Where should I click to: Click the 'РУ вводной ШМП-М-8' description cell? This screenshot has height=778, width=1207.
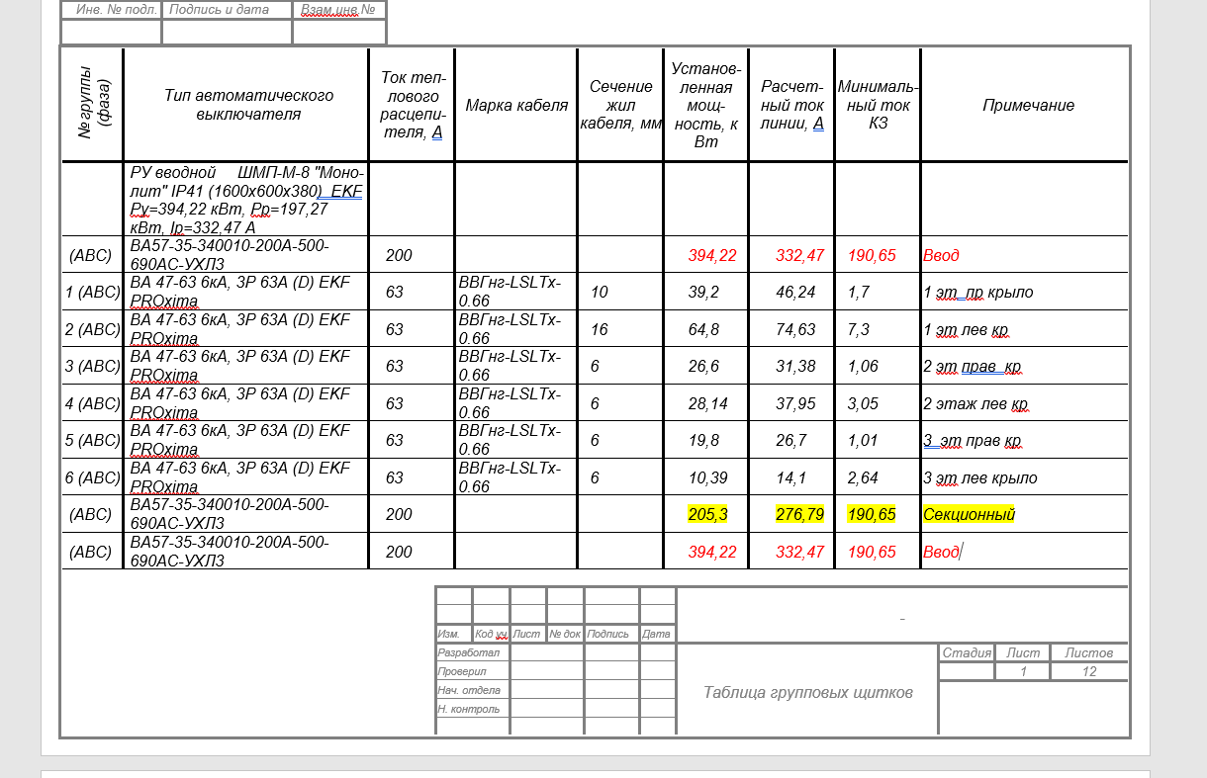click(x=246, y=200)
